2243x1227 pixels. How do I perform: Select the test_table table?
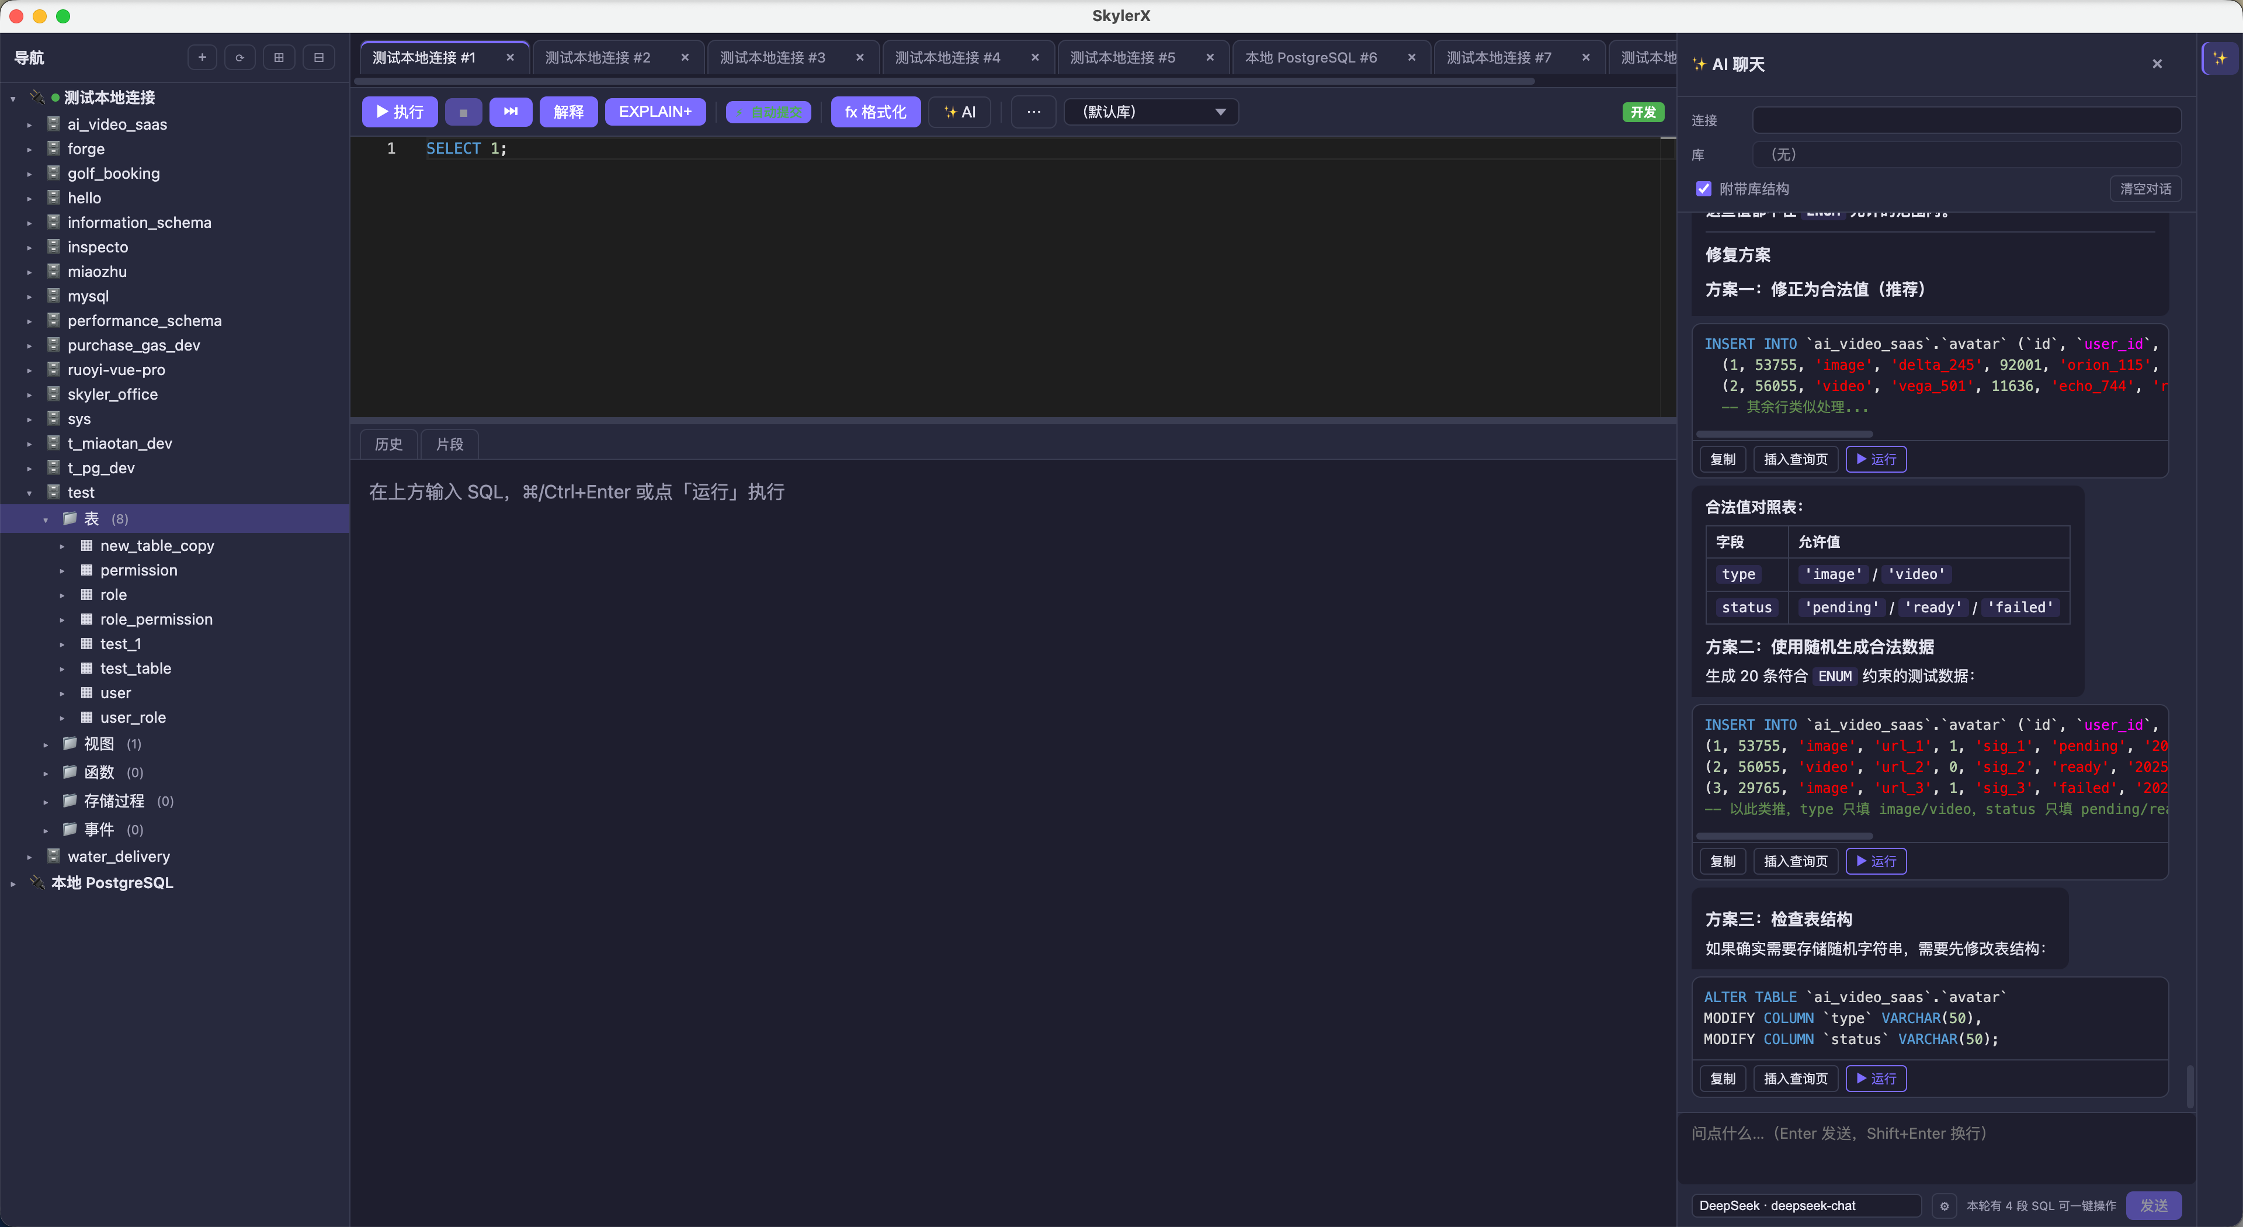point(135,668)
